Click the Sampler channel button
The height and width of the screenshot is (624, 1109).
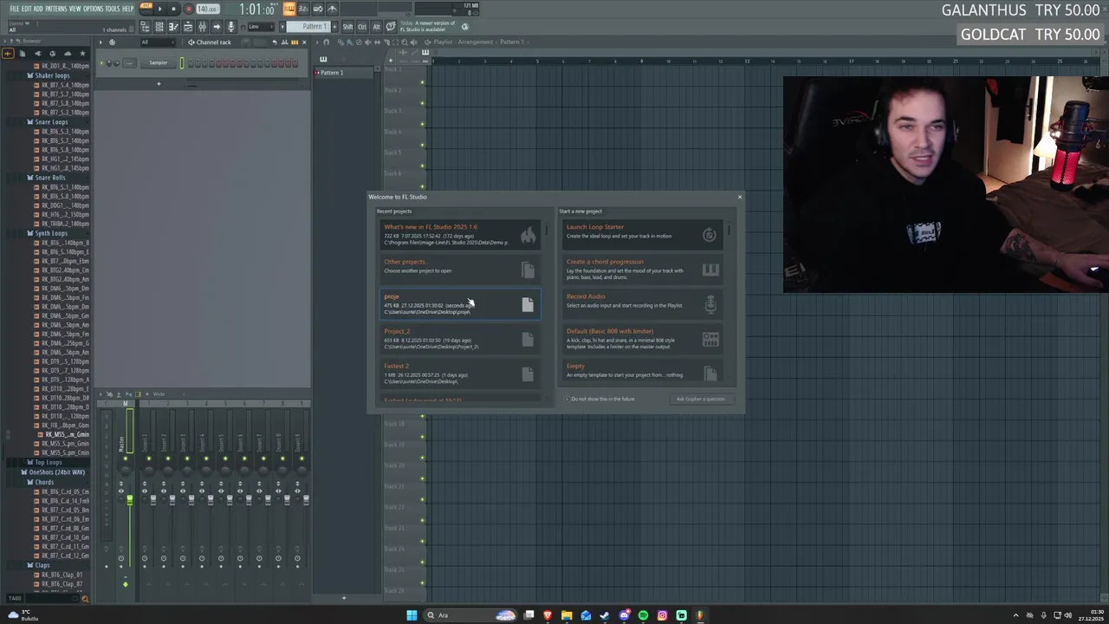(159, 62)
